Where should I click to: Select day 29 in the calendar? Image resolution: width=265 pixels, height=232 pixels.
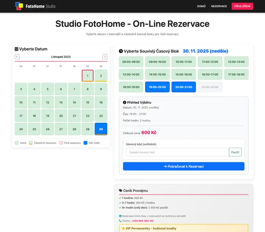pyautogui.click(x=87, y=129)
